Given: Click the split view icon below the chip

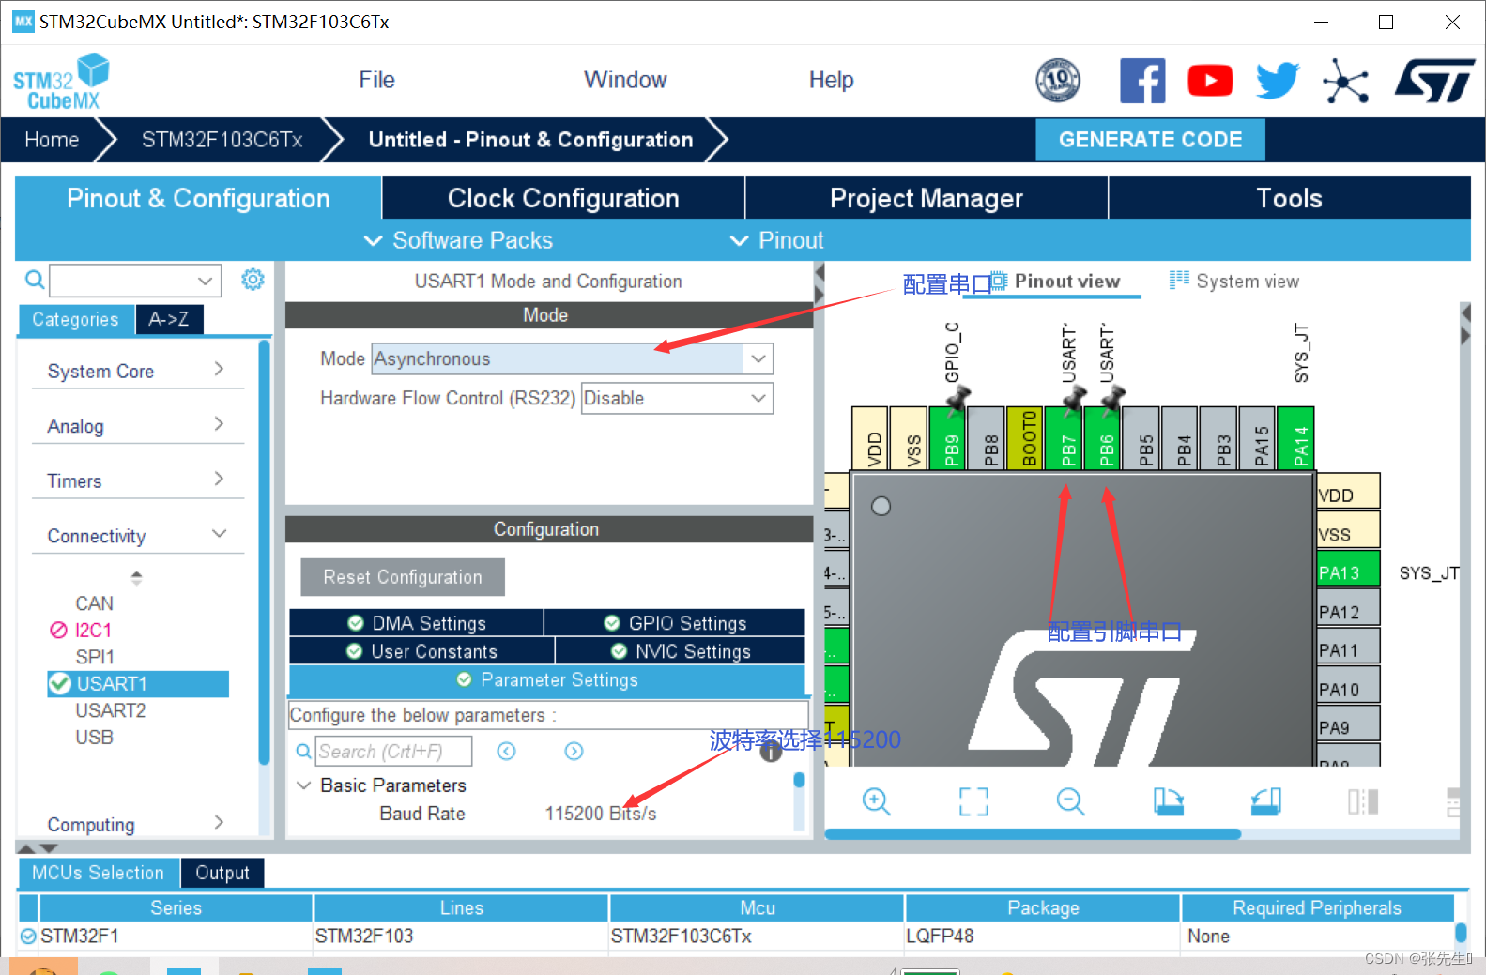Looking at the screenshot, I should point(1363,800).
